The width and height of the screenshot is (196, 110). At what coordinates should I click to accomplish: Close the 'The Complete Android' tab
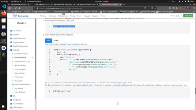tap(28, 4)
